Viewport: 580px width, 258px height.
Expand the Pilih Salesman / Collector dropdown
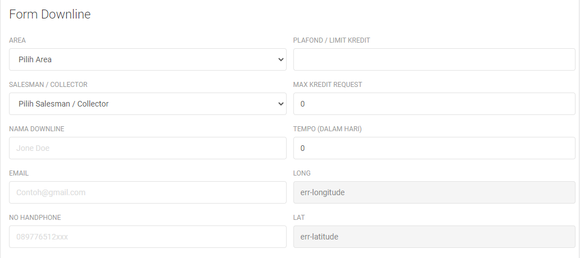click(x=147, y=104)
